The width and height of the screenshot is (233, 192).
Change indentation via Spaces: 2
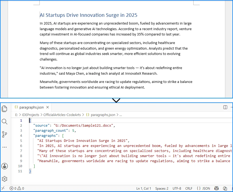click(x=162, y=189)
